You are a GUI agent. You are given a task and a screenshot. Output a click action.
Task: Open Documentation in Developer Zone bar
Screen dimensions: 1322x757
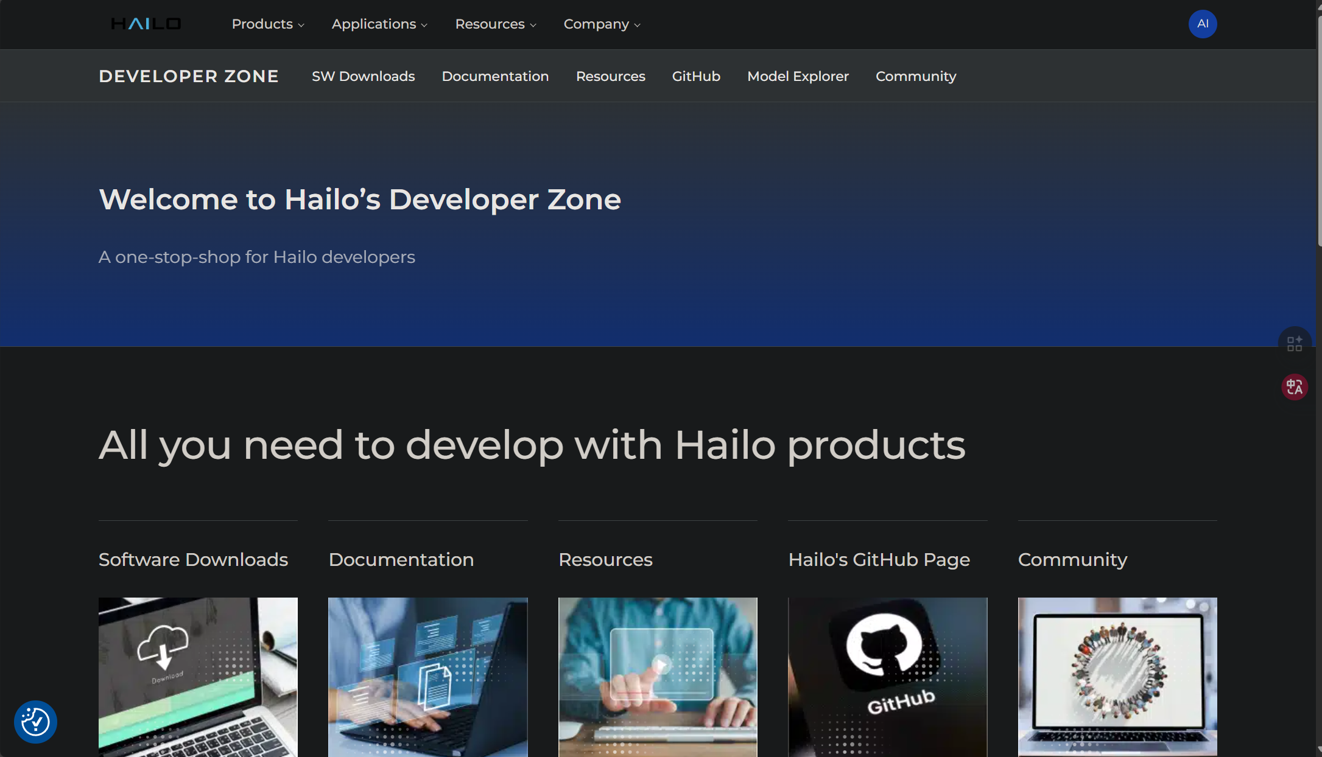tap(495, 76)
